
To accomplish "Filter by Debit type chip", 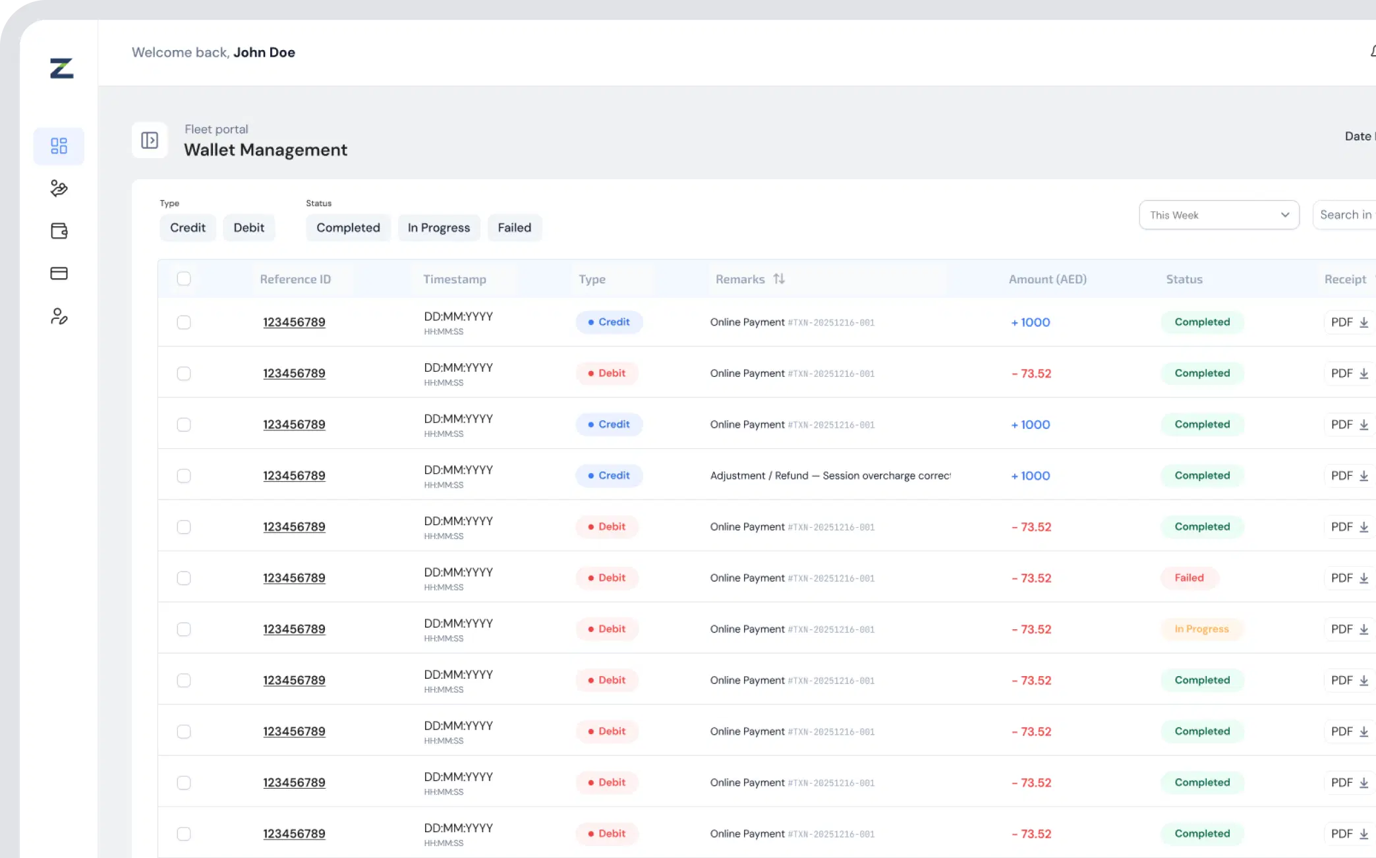I will (x=249, y=228).
